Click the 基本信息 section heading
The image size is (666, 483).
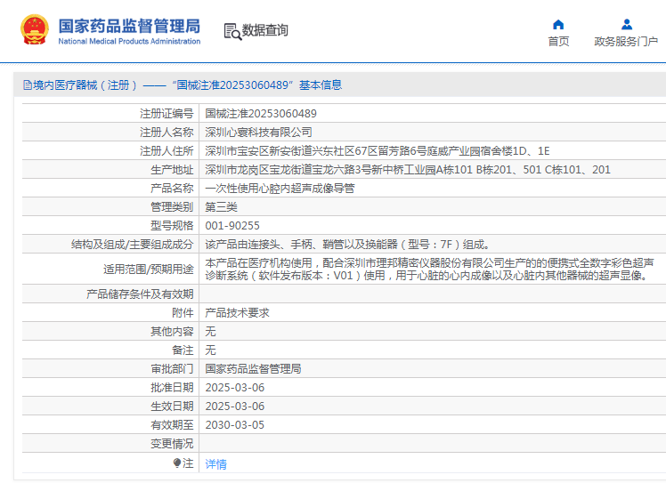pyautogui.click(x=321, y=85)
